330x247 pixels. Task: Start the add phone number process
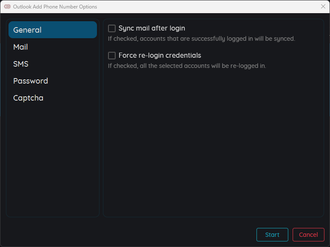click(x=272, y=234)
